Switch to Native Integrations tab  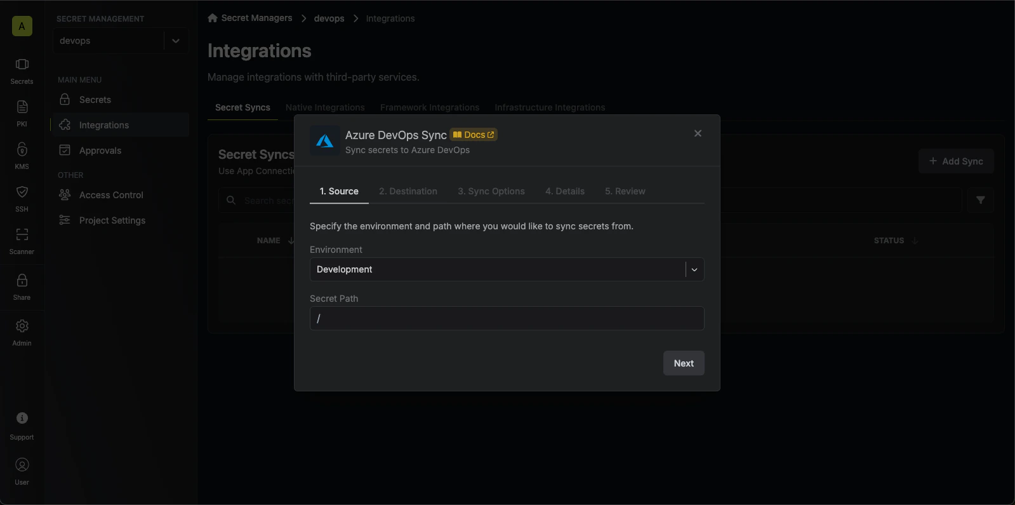[325, 107]
